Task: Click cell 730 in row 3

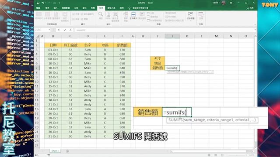Action: coord(122,50)
